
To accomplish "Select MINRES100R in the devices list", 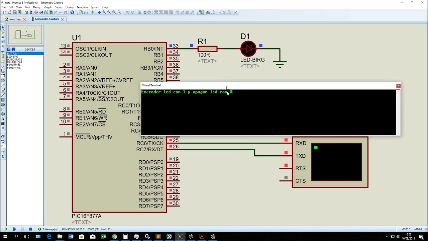I will click(25, 63).
